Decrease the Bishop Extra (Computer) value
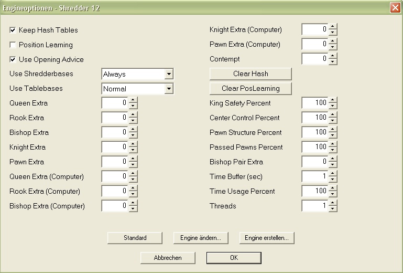The image size is (403, 273). click(x=133, y=208)
